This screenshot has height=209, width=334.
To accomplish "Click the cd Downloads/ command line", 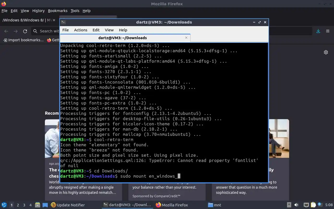I will (94, 171).
